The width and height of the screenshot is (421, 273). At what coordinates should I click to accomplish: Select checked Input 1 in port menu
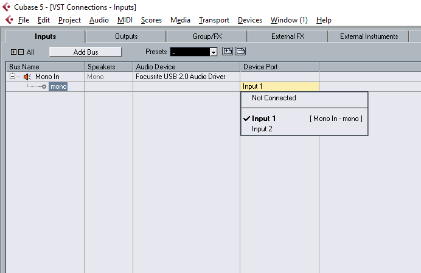pyautogui.click(x=304, y=119)
